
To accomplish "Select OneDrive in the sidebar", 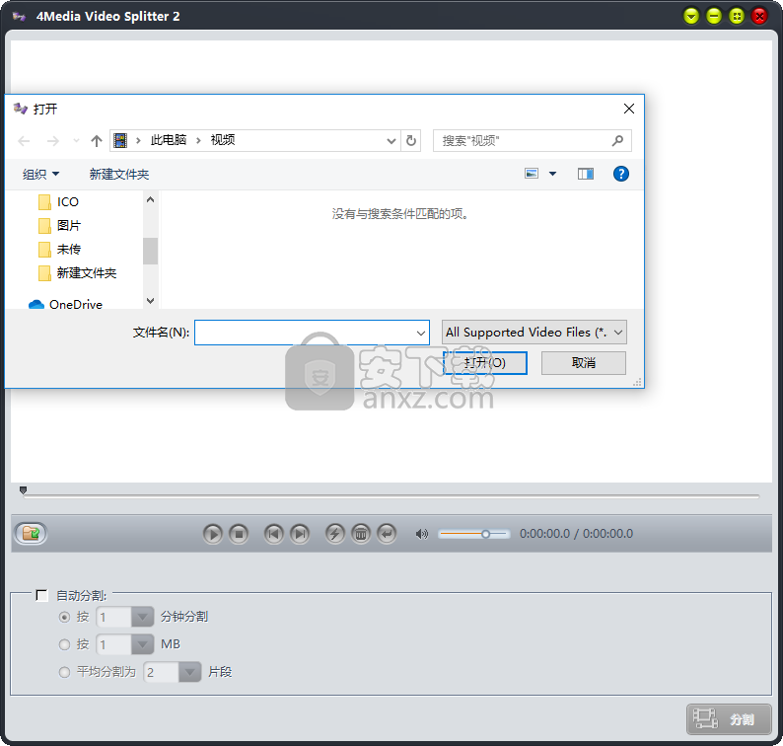I will [65, 304].
